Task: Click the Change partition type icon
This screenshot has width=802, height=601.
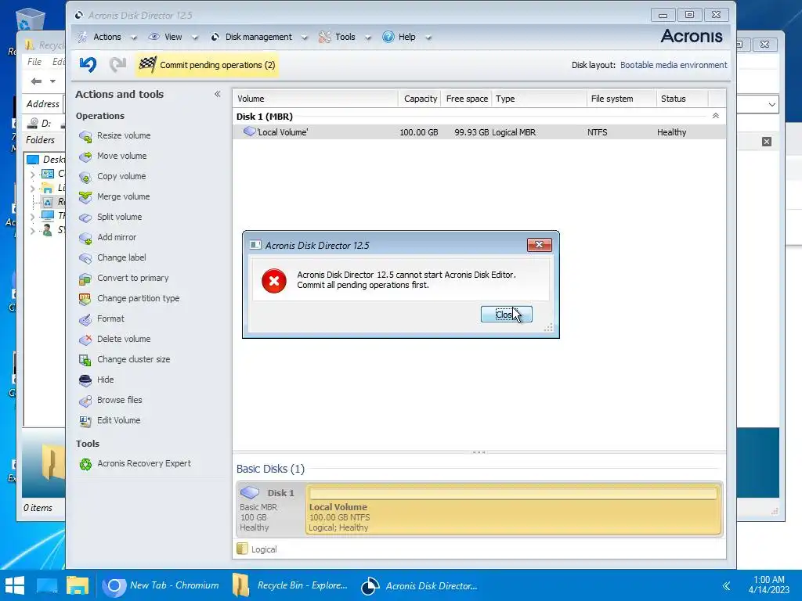Action: (x=85, y=299)
